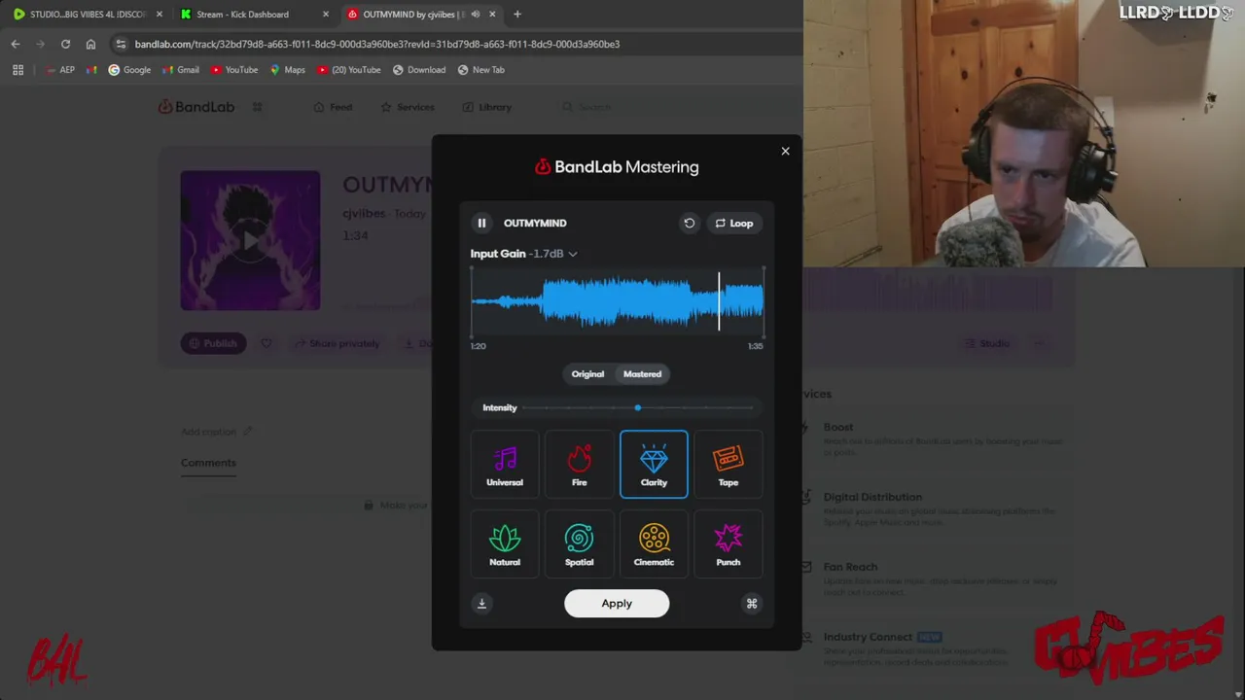This screenshot has width=1245, height=700.
Task: Open Fan Reach service
Action: pos(850,567)
